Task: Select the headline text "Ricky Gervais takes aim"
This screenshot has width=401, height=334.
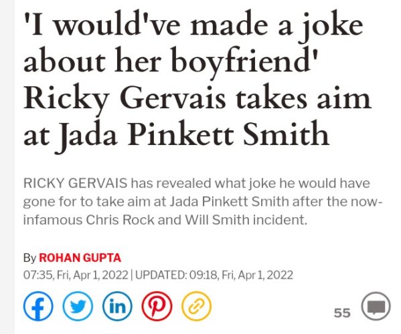Action: (197, 98)
